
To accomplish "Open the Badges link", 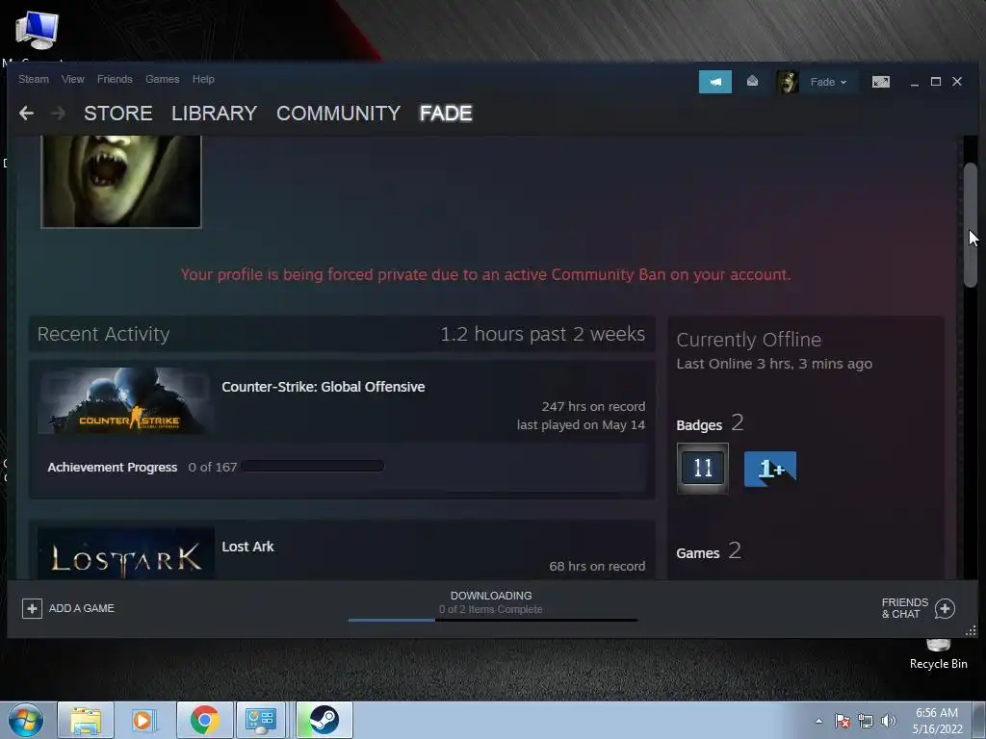I will [699, 425].
